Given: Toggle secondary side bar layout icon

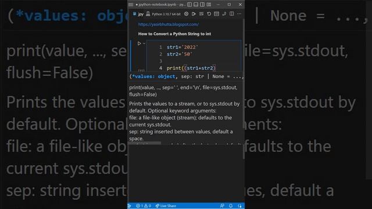Looking at the screenshot, I should point(202,5).
